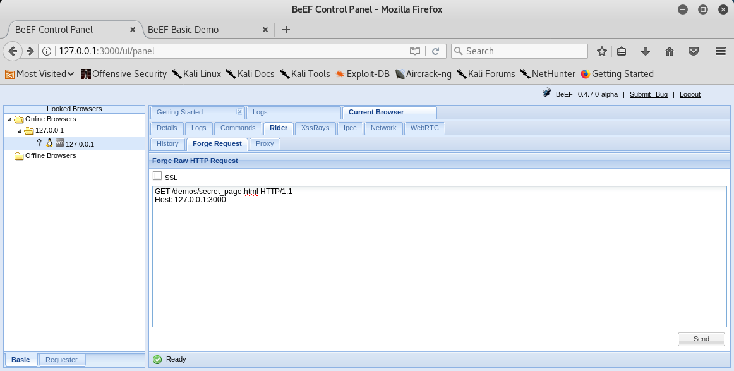This screenshot has width=734, height=371.
Task: Open the Details tab
Action: (167, 128)
